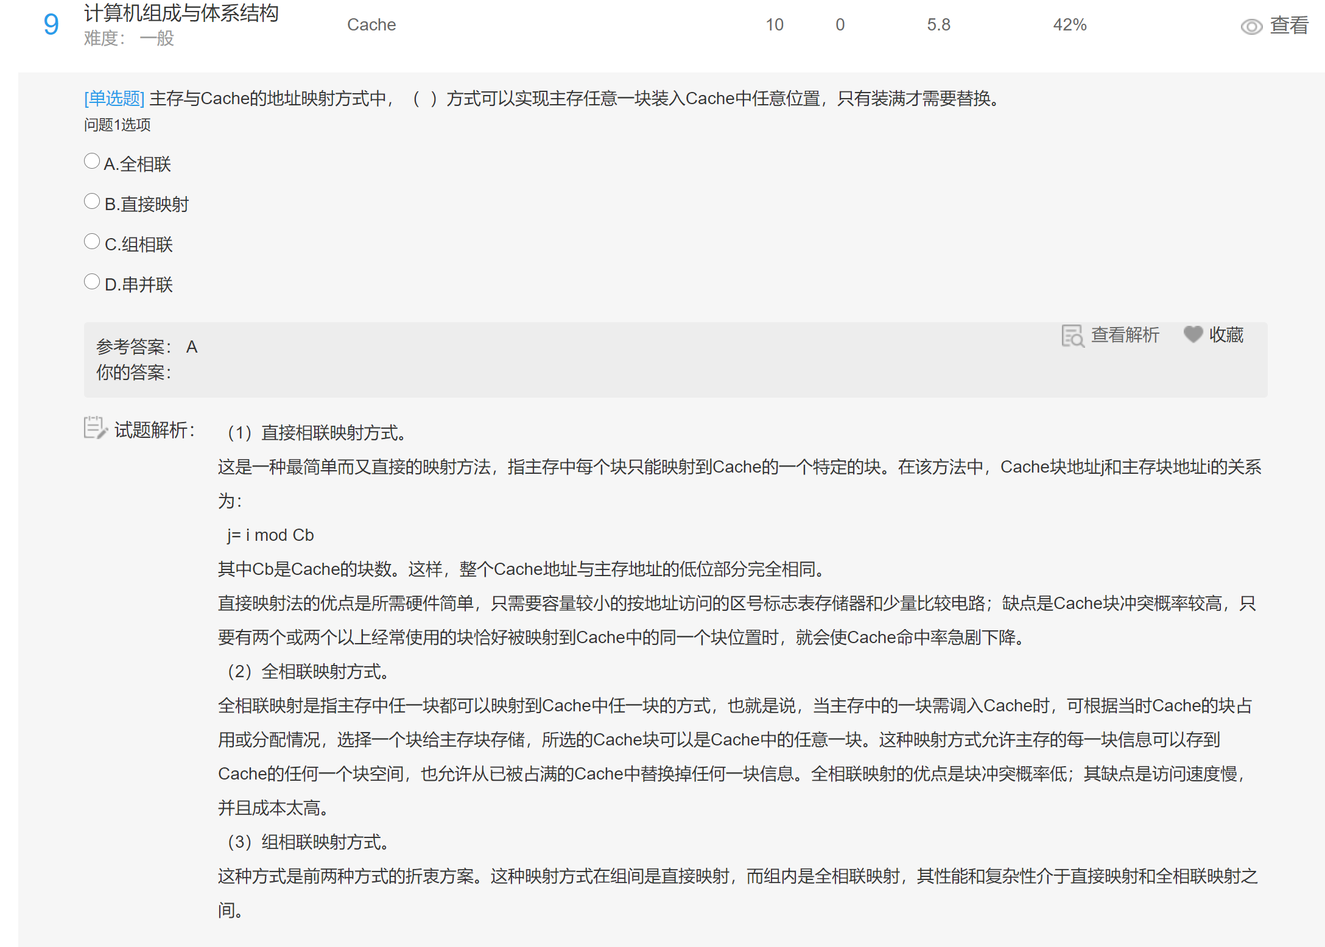Click the heading (3) 组相联映射方式
Viewport: 1325px width, 947px height.
(308, 842)
